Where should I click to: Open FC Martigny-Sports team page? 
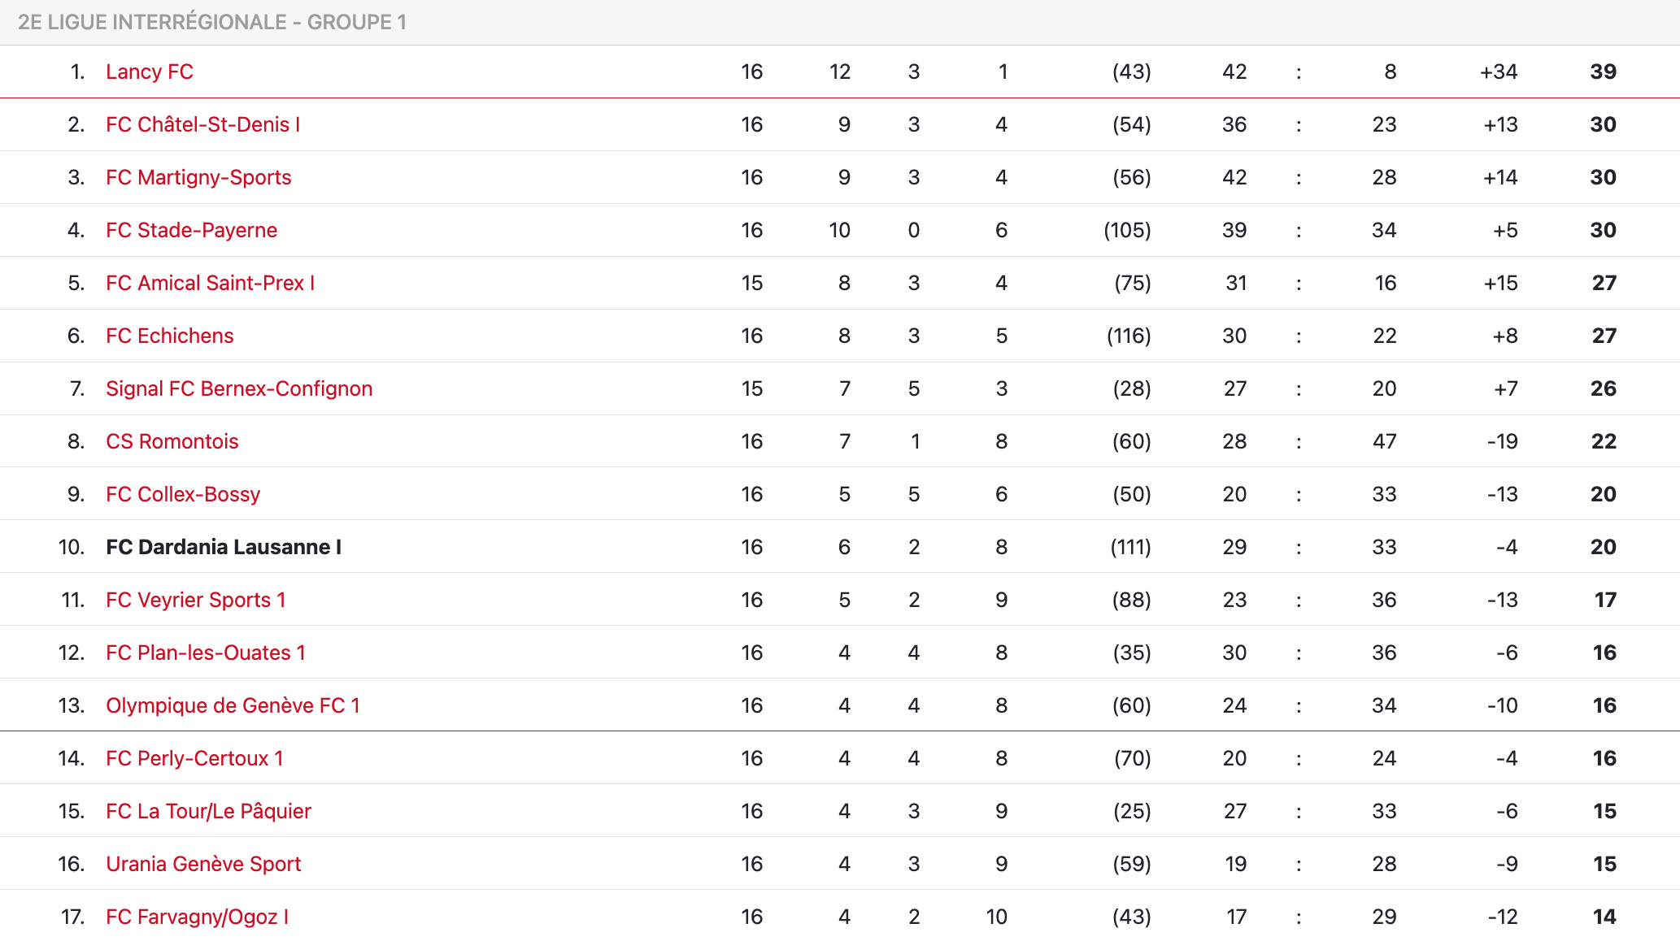click(x=198, y=177)
